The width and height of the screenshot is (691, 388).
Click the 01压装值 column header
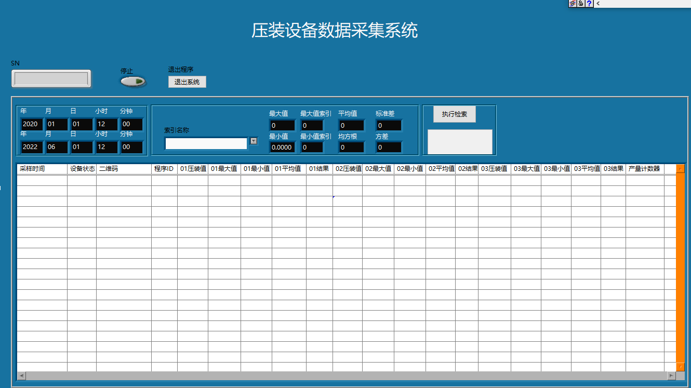point(193,169)
